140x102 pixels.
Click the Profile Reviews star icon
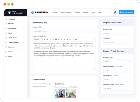click(x=6, y=38)
